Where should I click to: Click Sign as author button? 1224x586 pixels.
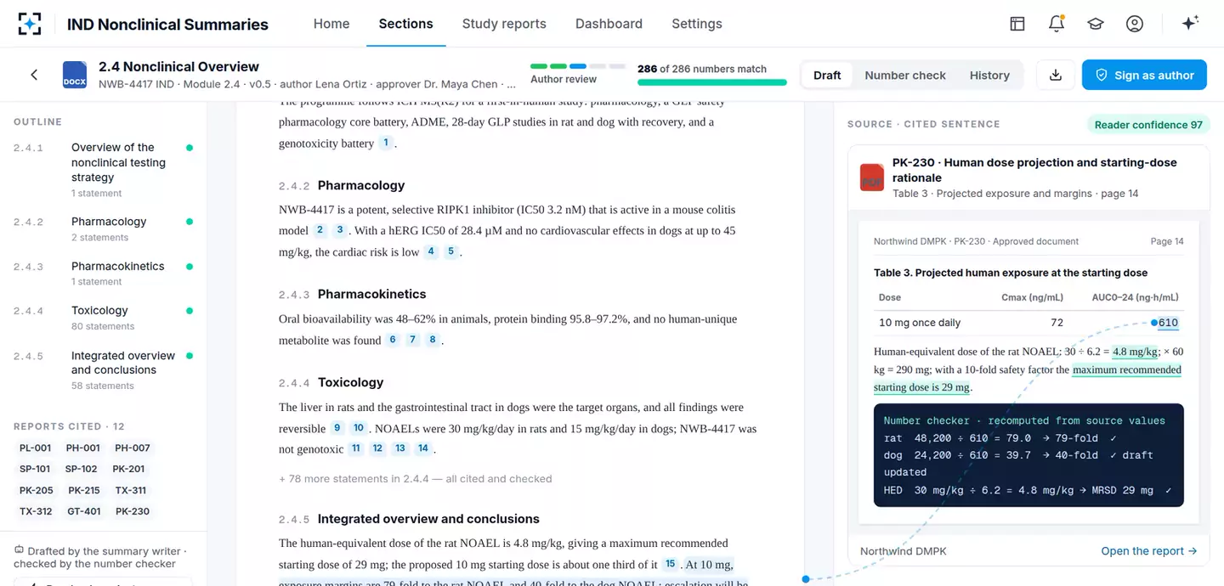(1144, 75)
